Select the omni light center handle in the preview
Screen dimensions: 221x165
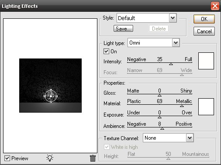(51, 96)
